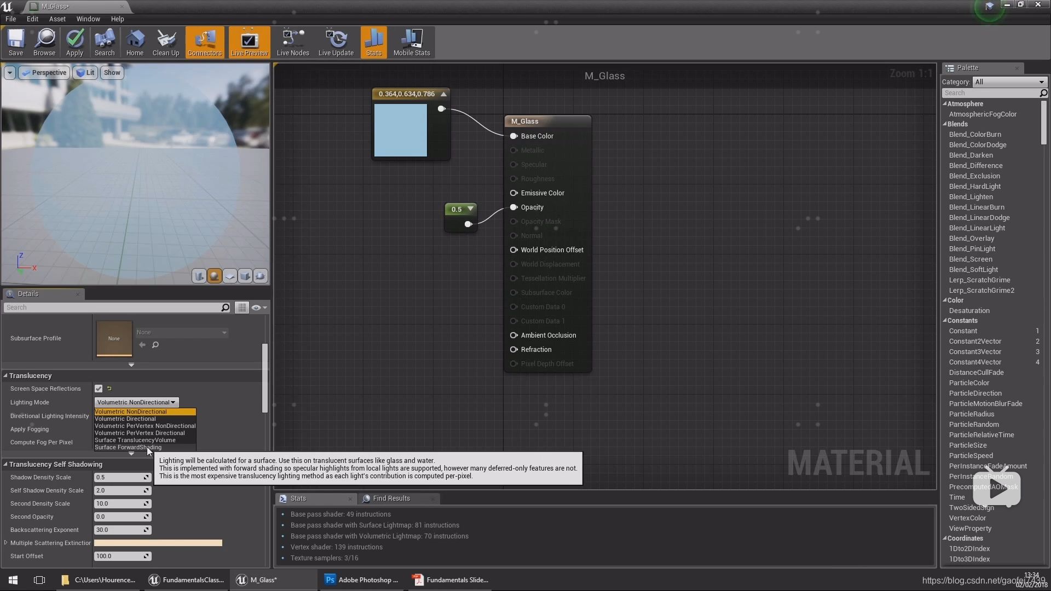Click the Live Nodes icon
Image resolution: width=1051 pixels, height=591 pixels.
click(x=292, y=43)
